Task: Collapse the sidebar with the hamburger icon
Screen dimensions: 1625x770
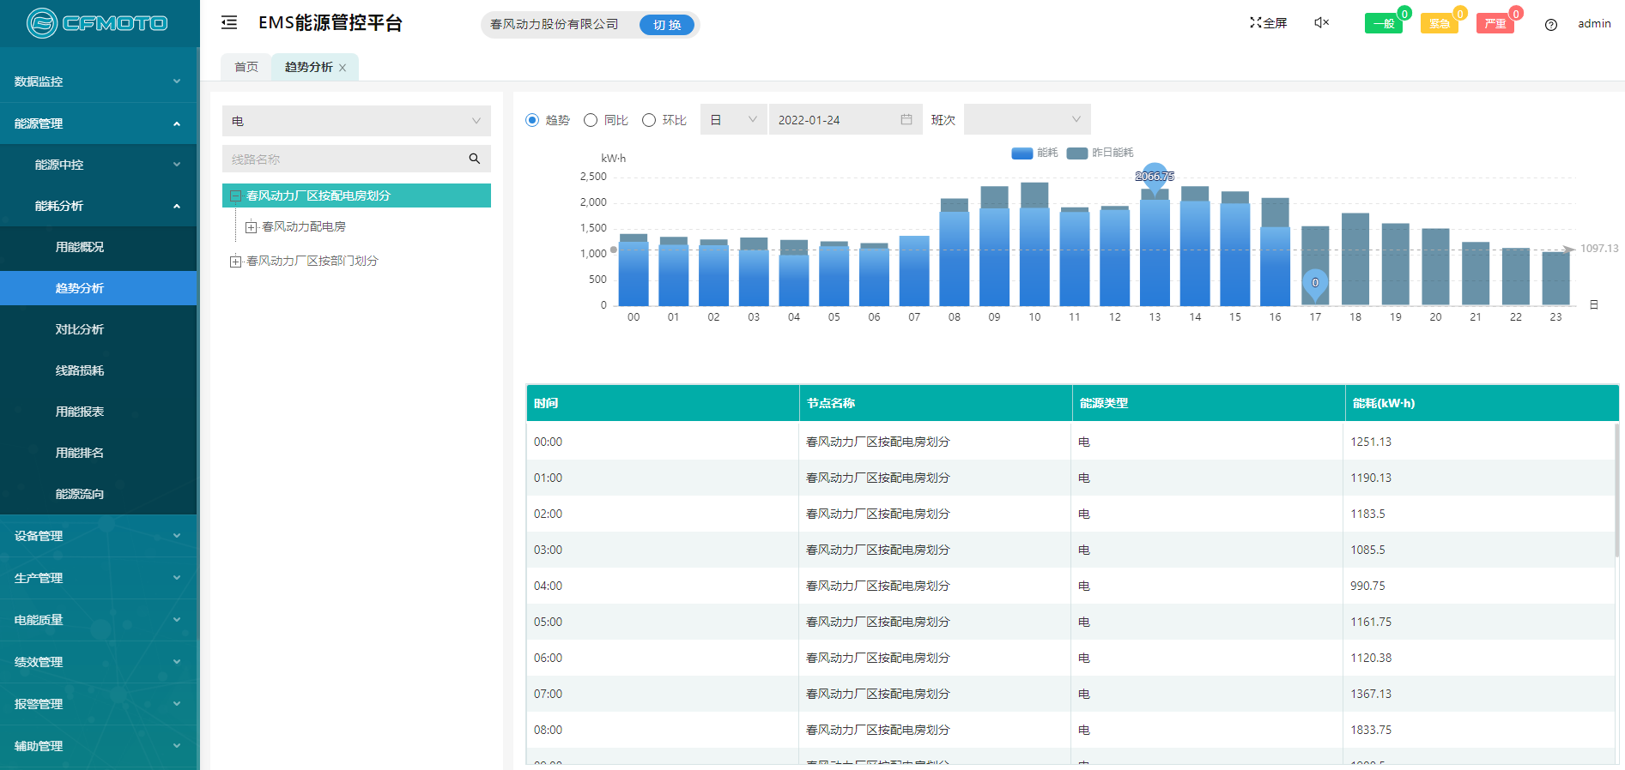Action: 229,23
